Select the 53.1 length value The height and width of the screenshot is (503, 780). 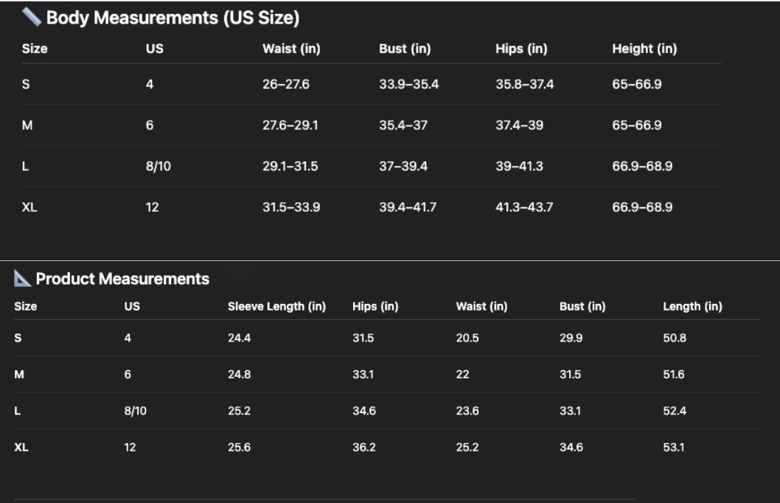(x=673, y=447)
